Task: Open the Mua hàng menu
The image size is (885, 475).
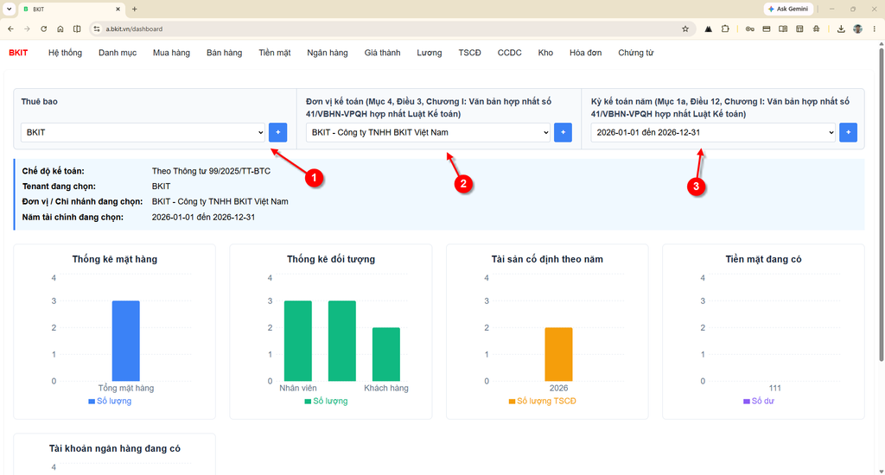Action: pos(171,53)
